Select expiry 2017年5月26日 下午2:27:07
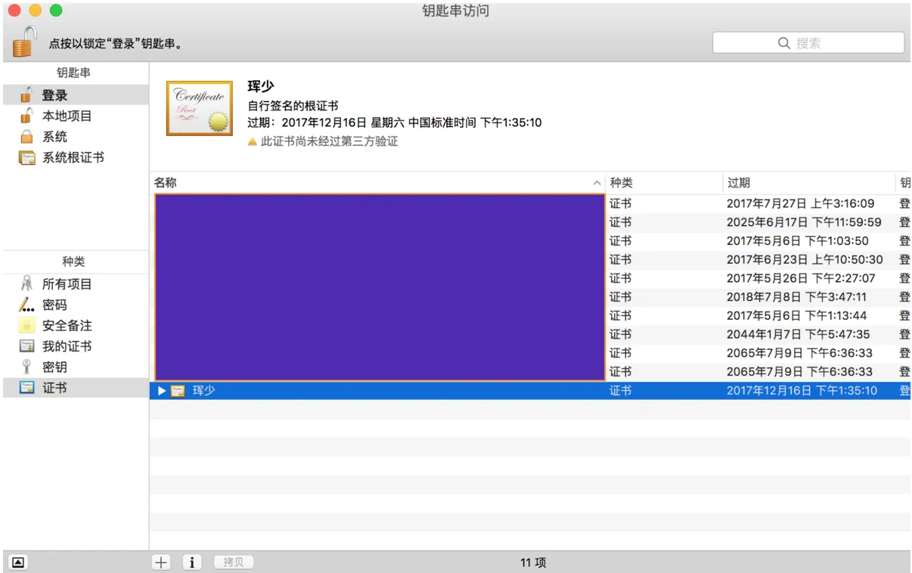The height and width of the screenshot is (573, 912). pos(801,278)
